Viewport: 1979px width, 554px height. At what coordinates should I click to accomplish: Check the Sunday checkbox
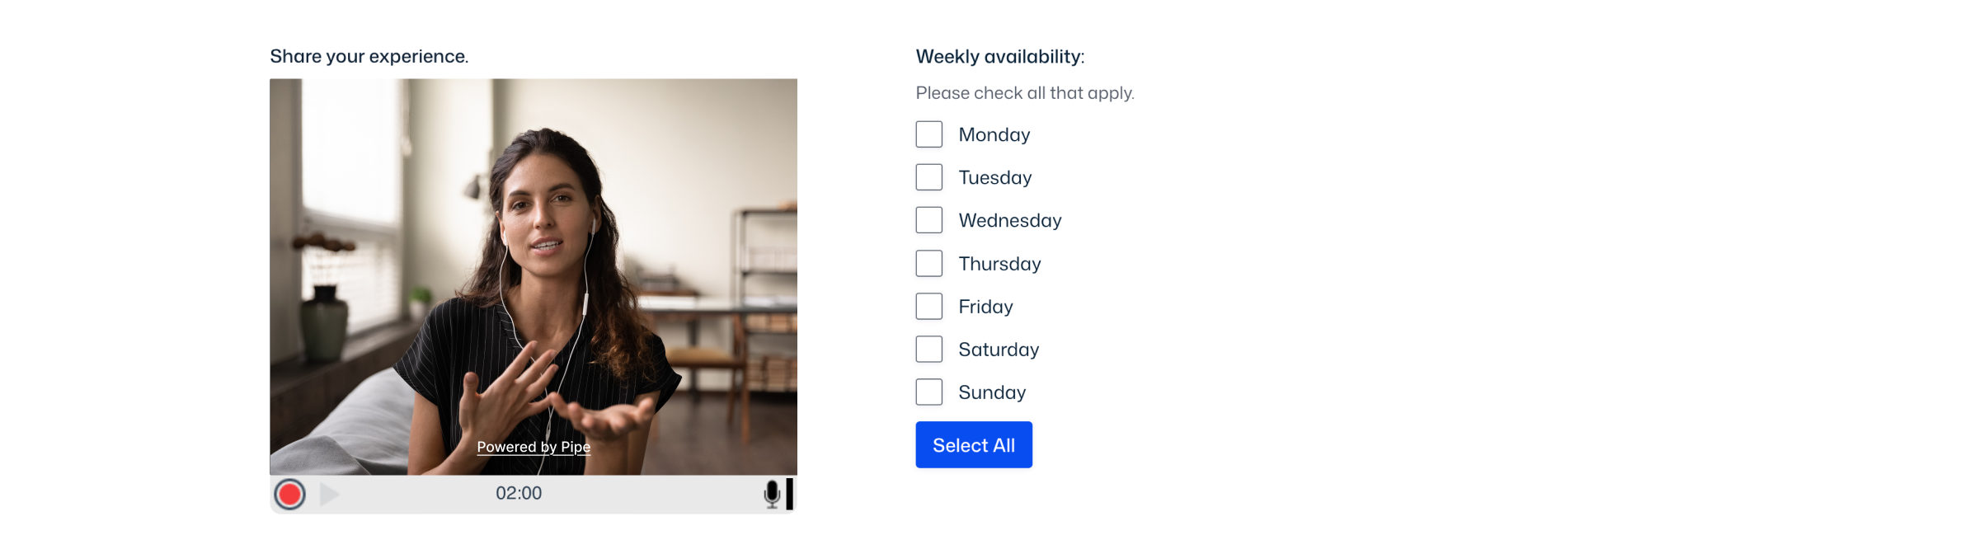click(929, 392)
